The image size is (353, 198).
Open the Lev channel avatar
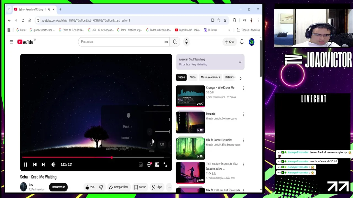tap(23, 187)
